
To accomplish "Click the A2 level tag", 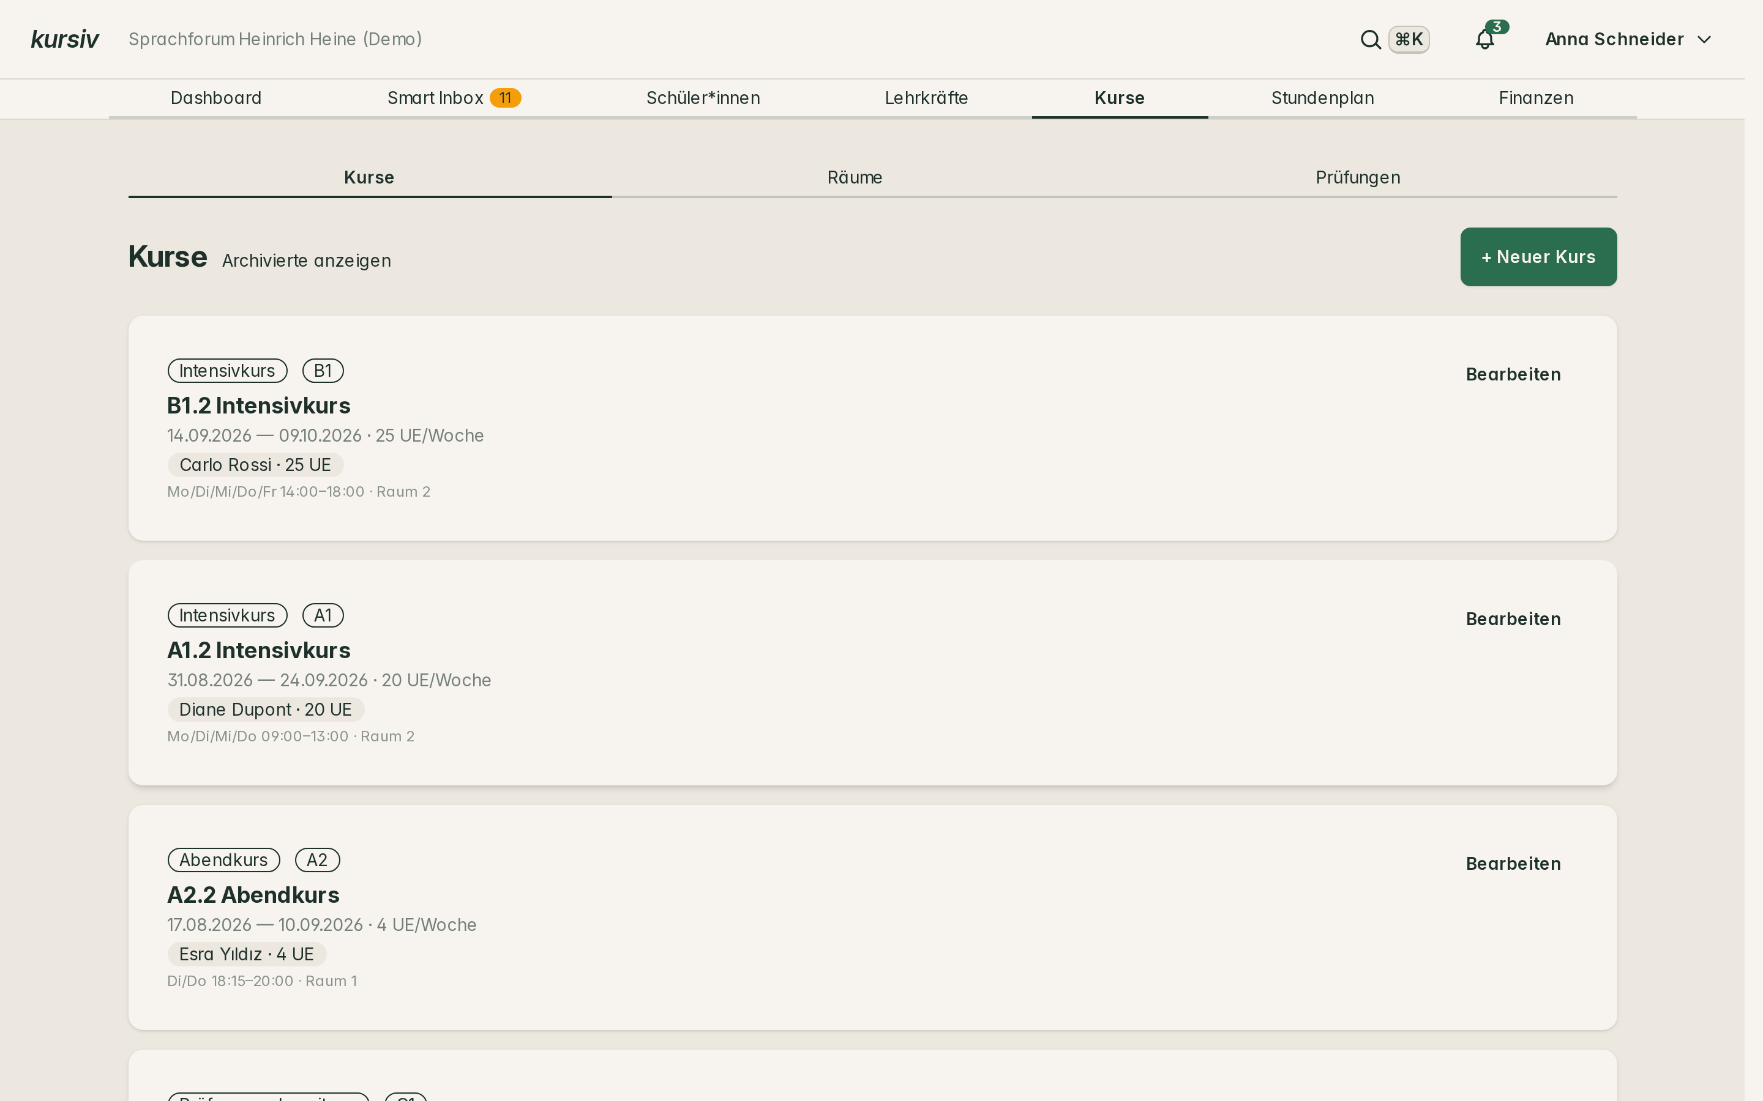I will (317, 860).
